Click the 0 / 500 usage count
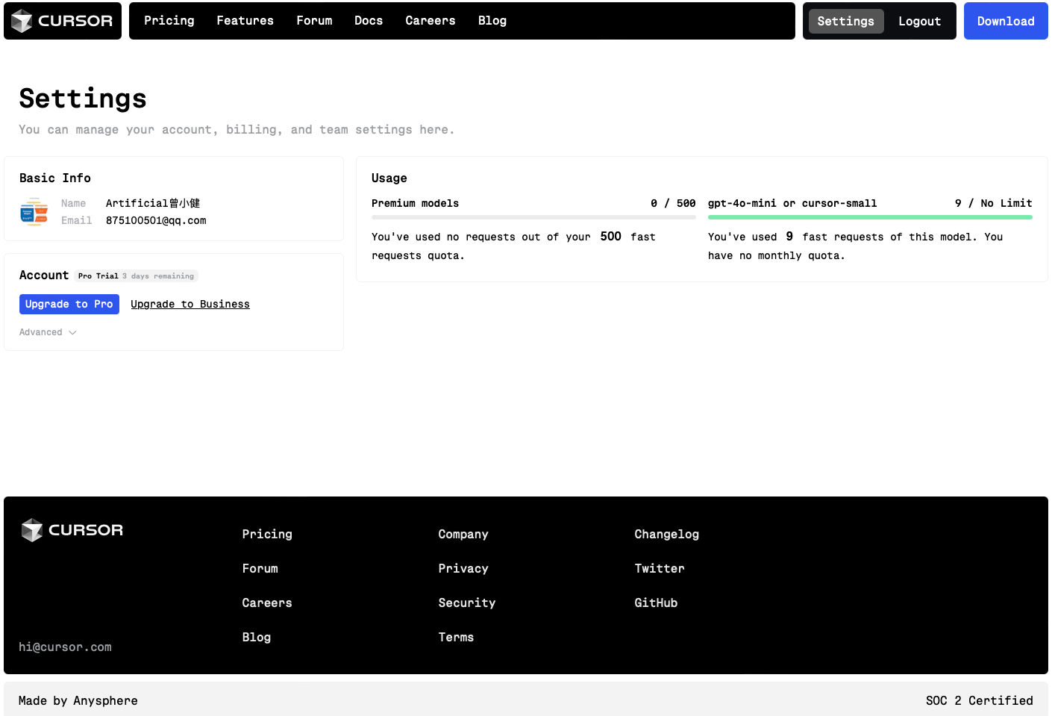Viewport: 1052px width, 716px height. 673,203
